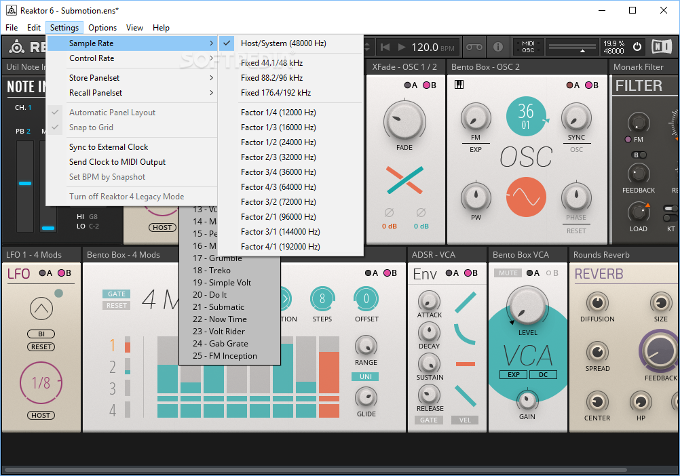Click the PW knob
The image size is (680, 476).
(476, 197)
